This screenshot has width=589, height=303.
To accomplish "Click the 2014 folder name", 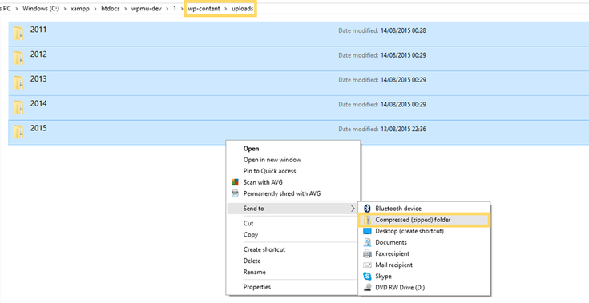I will click(38, 104).
